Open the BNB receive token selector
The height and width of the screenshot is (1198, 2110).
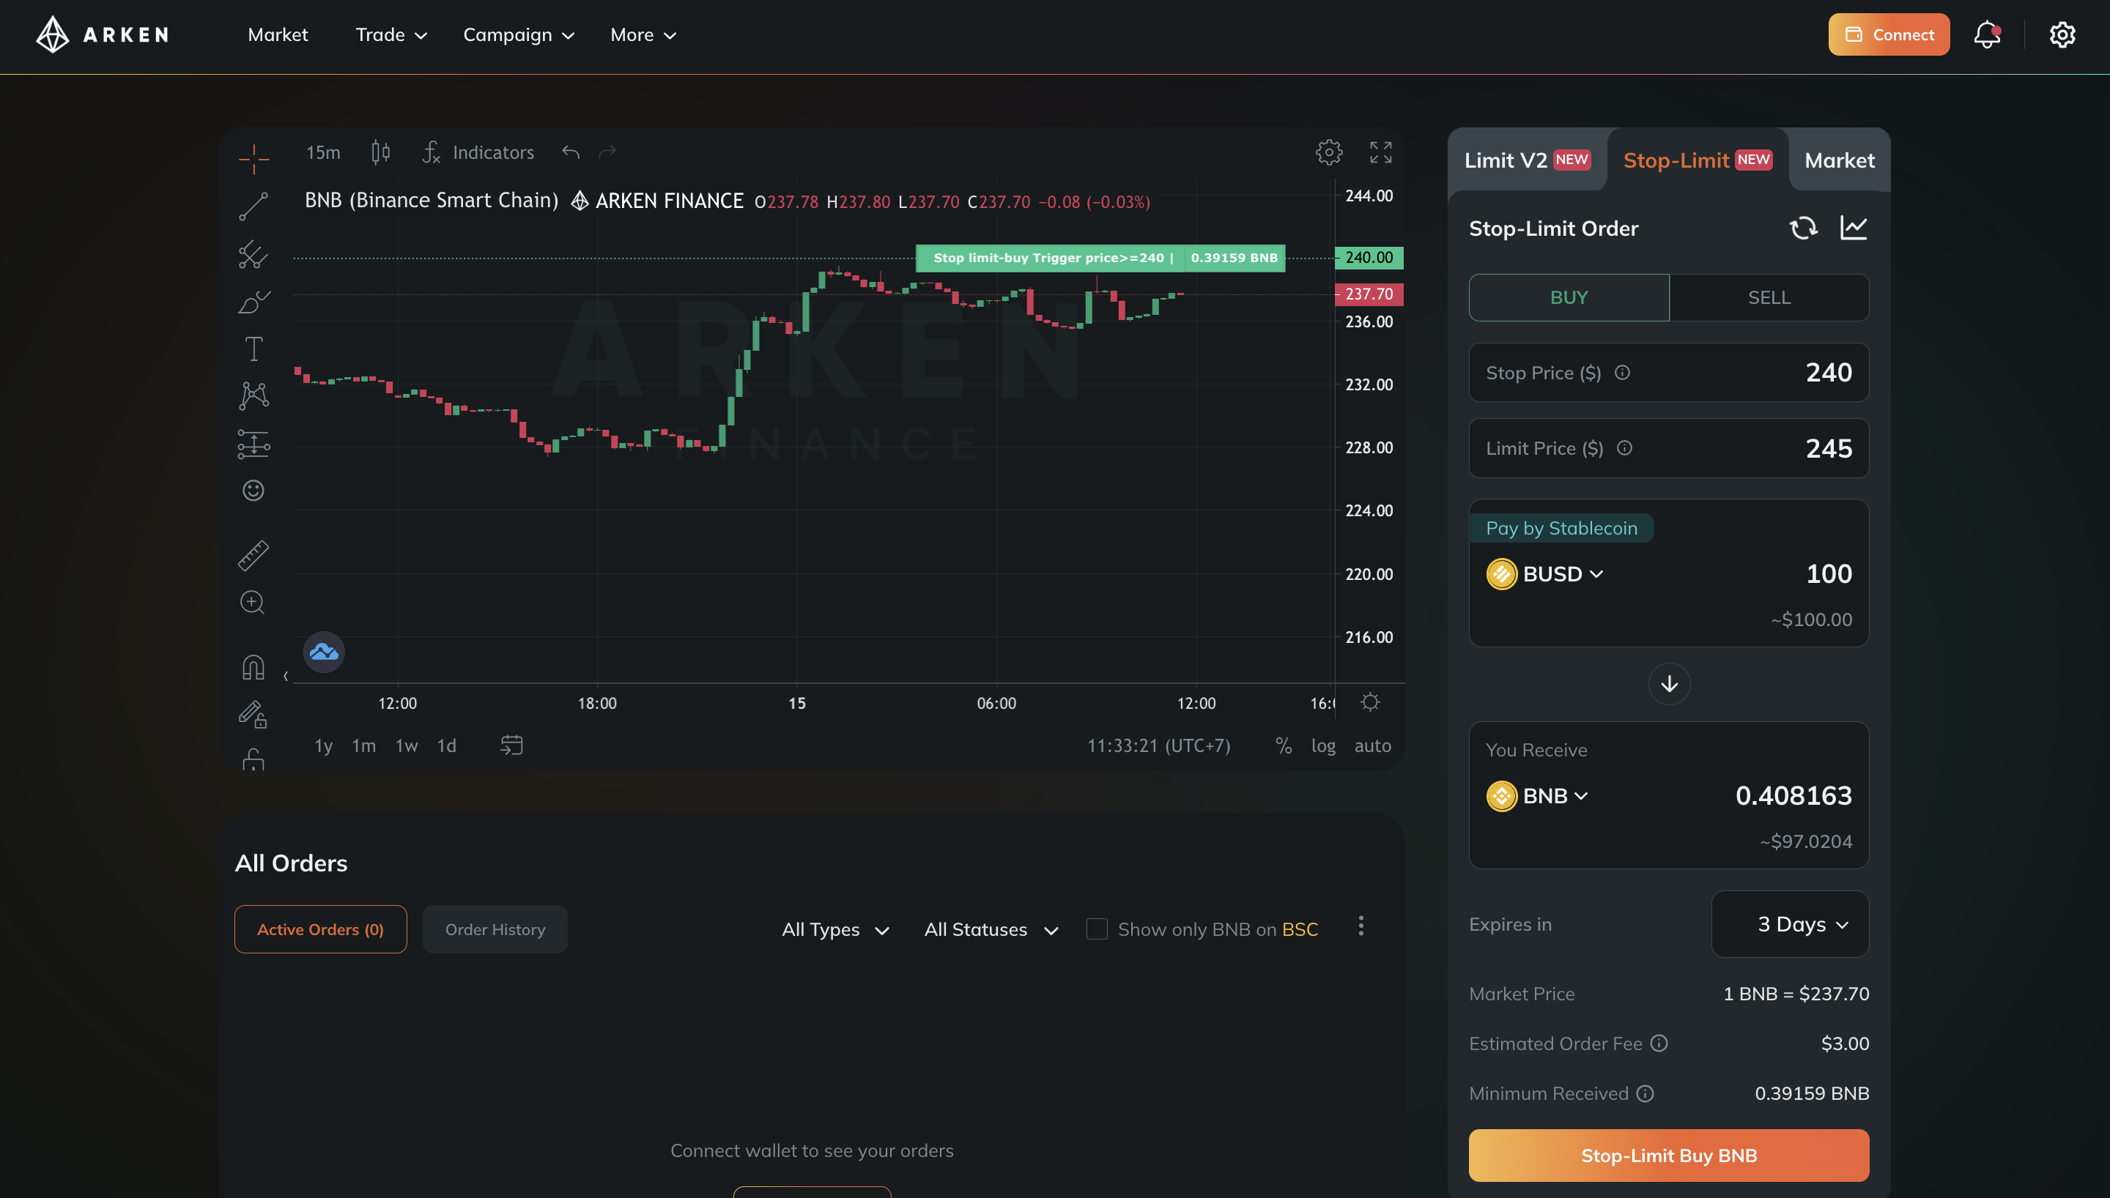coord(1537,796)
